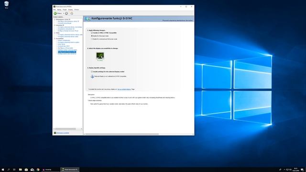Screen dimensions: 306x172
Task: Open Task View from the taskbar
Action: click(14, 170)
